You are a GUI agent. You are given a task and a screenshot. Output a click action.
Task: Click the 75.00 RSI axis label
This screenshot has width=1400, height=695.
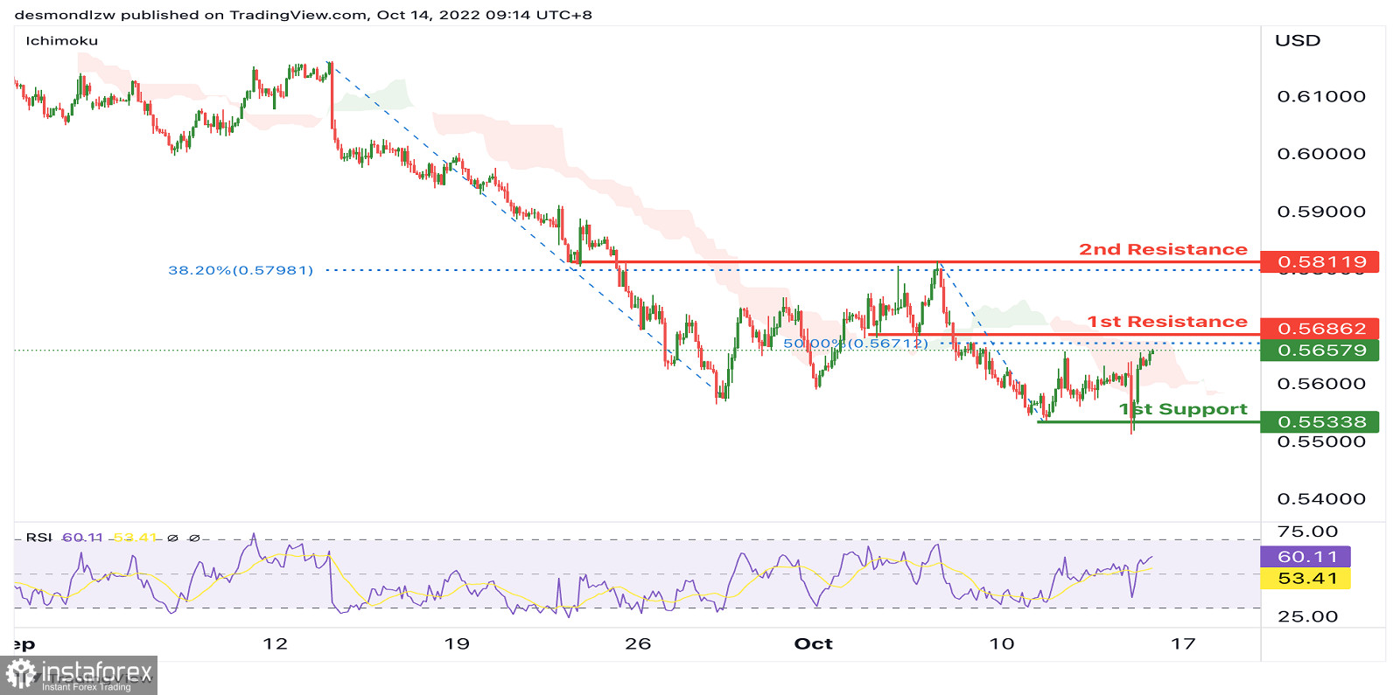coord(1307,532)
